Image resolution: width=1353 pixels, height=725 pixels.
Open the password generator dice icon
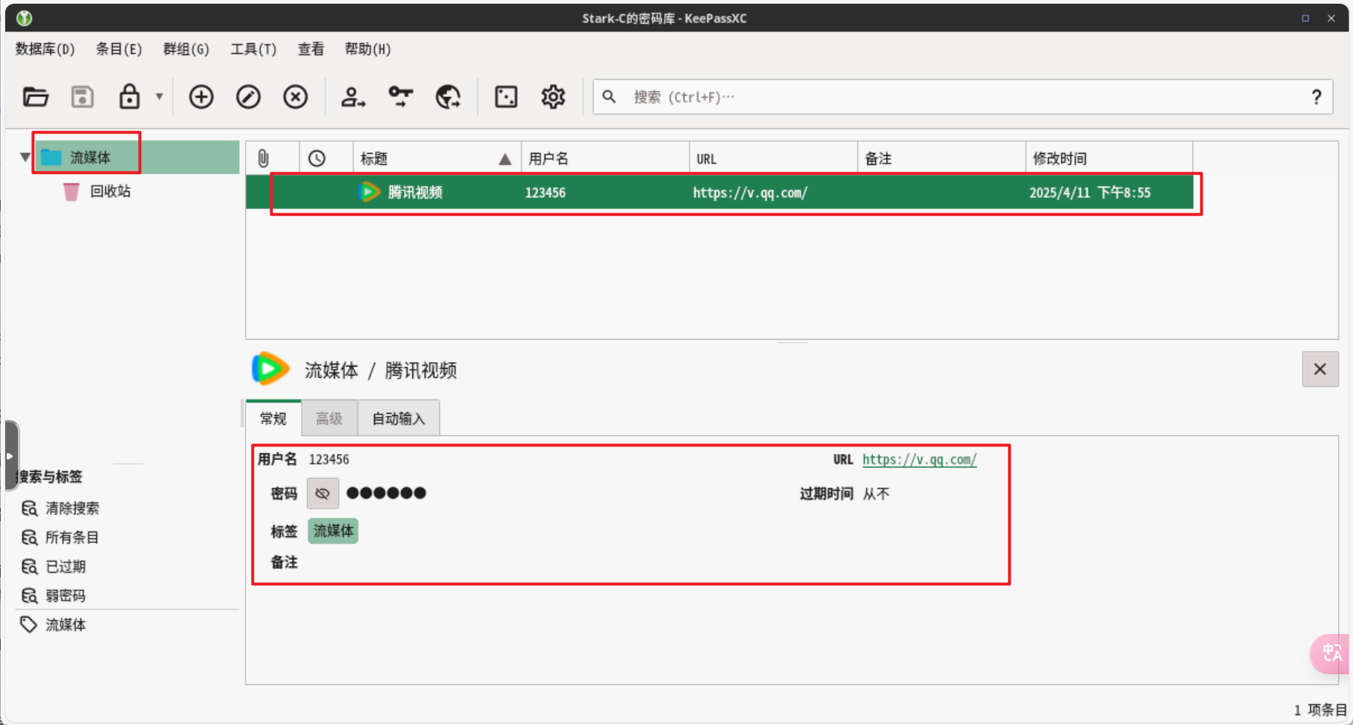click(506, 97)
